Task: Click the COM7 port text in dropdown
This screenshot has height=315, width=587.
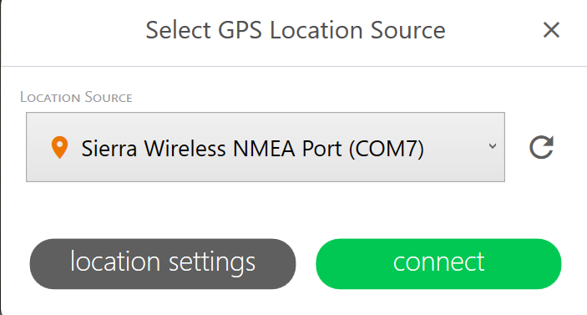Action: [387, 149]
